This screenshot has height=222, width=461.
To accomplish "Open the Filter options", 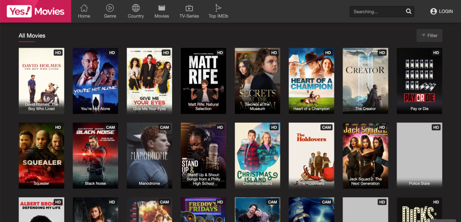I will coord(429,36).
